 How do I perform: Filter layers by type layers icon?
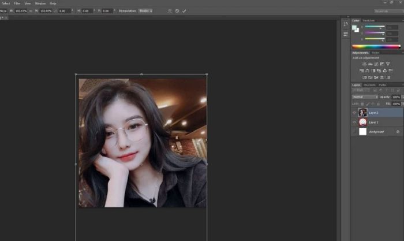tap(387, 90)
